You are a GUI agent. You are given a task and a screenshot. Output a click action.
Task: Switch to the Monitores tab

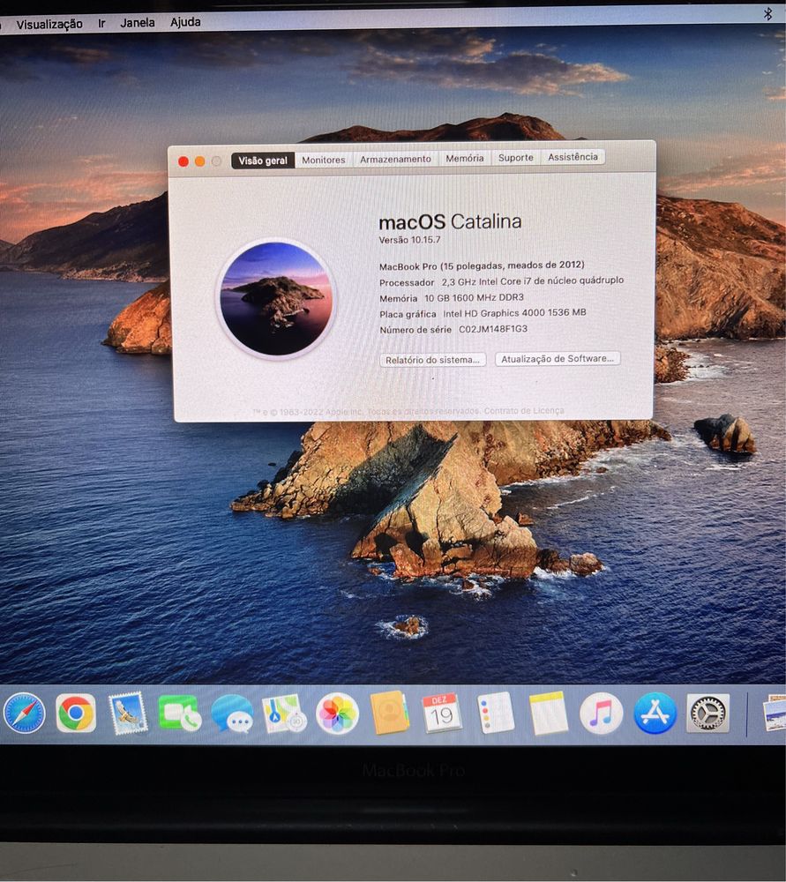click(324, 160)
